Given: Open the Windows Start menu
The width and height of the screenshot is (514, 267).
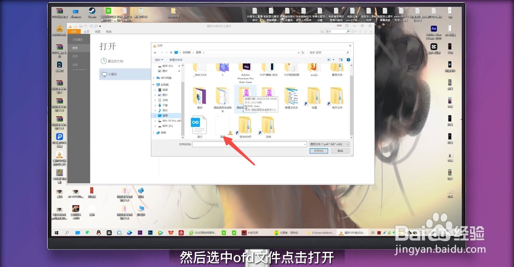Looking at the screenshot, I should (x=57, y=233).
